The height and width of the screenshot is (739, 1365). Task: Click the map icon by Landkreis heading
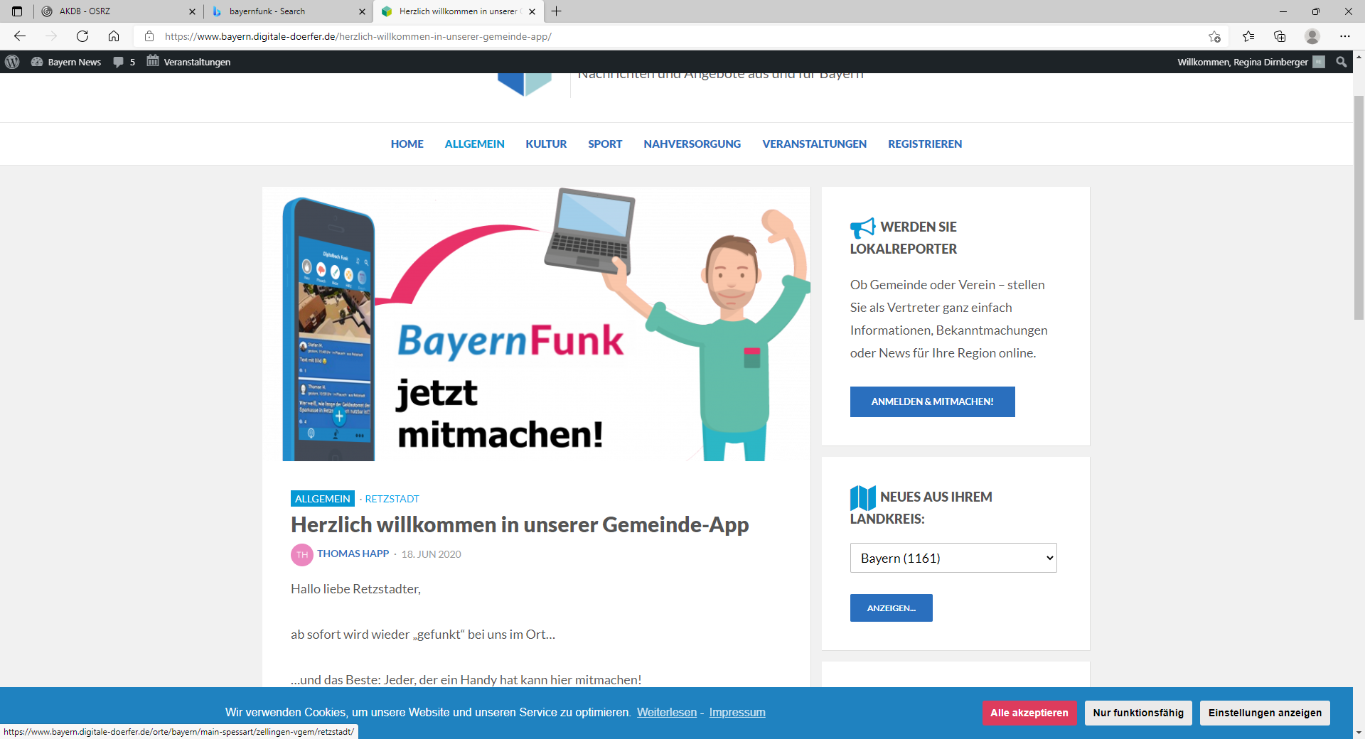pyautogui.click(x=863, y=497)
